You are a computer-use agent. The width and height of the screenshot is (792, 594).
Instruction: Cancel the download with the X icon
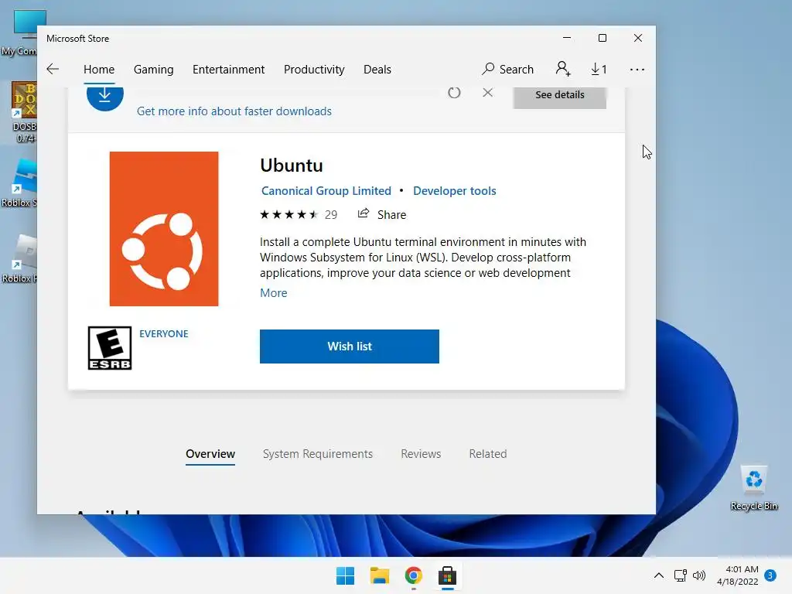tap(487, 93)
